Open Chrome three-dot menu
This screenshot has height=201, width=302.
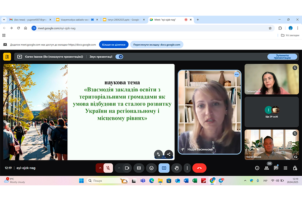pyautogui.click(x=298, y=28)
